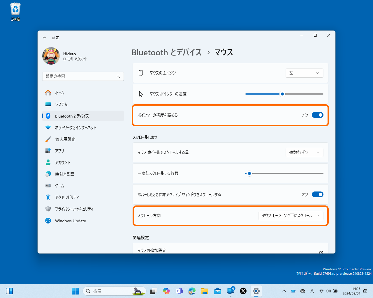
Task: Select 時刻と言語 in the navigation menu
Action: 64,174
